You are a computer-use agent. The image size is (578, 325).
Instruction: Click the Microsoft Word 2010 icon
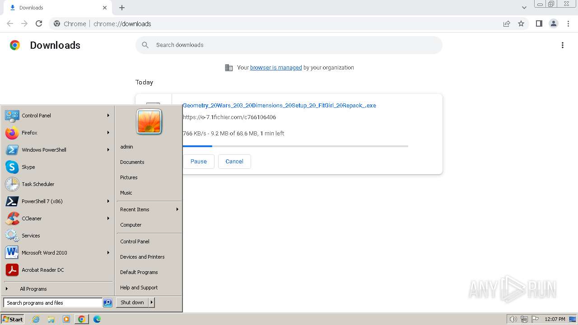click(12, 253)
